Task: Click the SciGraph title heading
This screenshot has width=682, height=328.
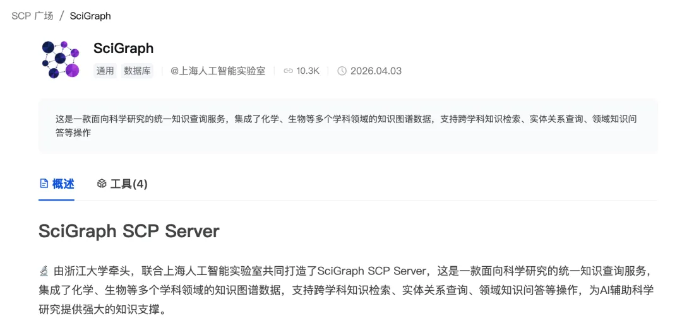Action: click(x=124, y=48)
